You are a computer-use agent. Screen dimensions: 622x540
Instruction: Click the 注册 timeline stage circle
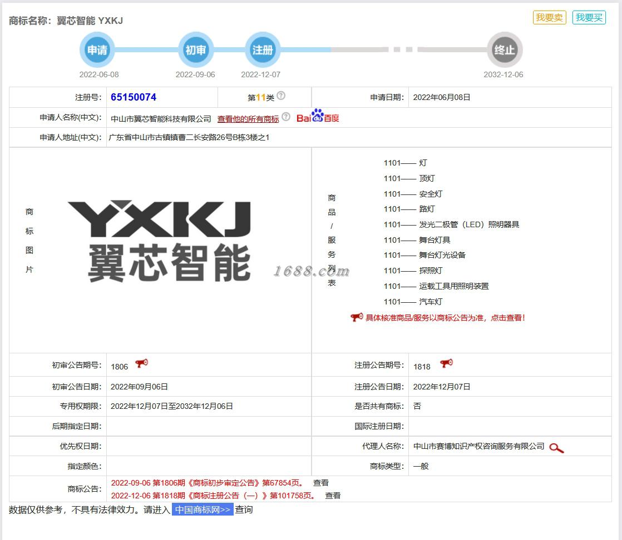point(262,50)
